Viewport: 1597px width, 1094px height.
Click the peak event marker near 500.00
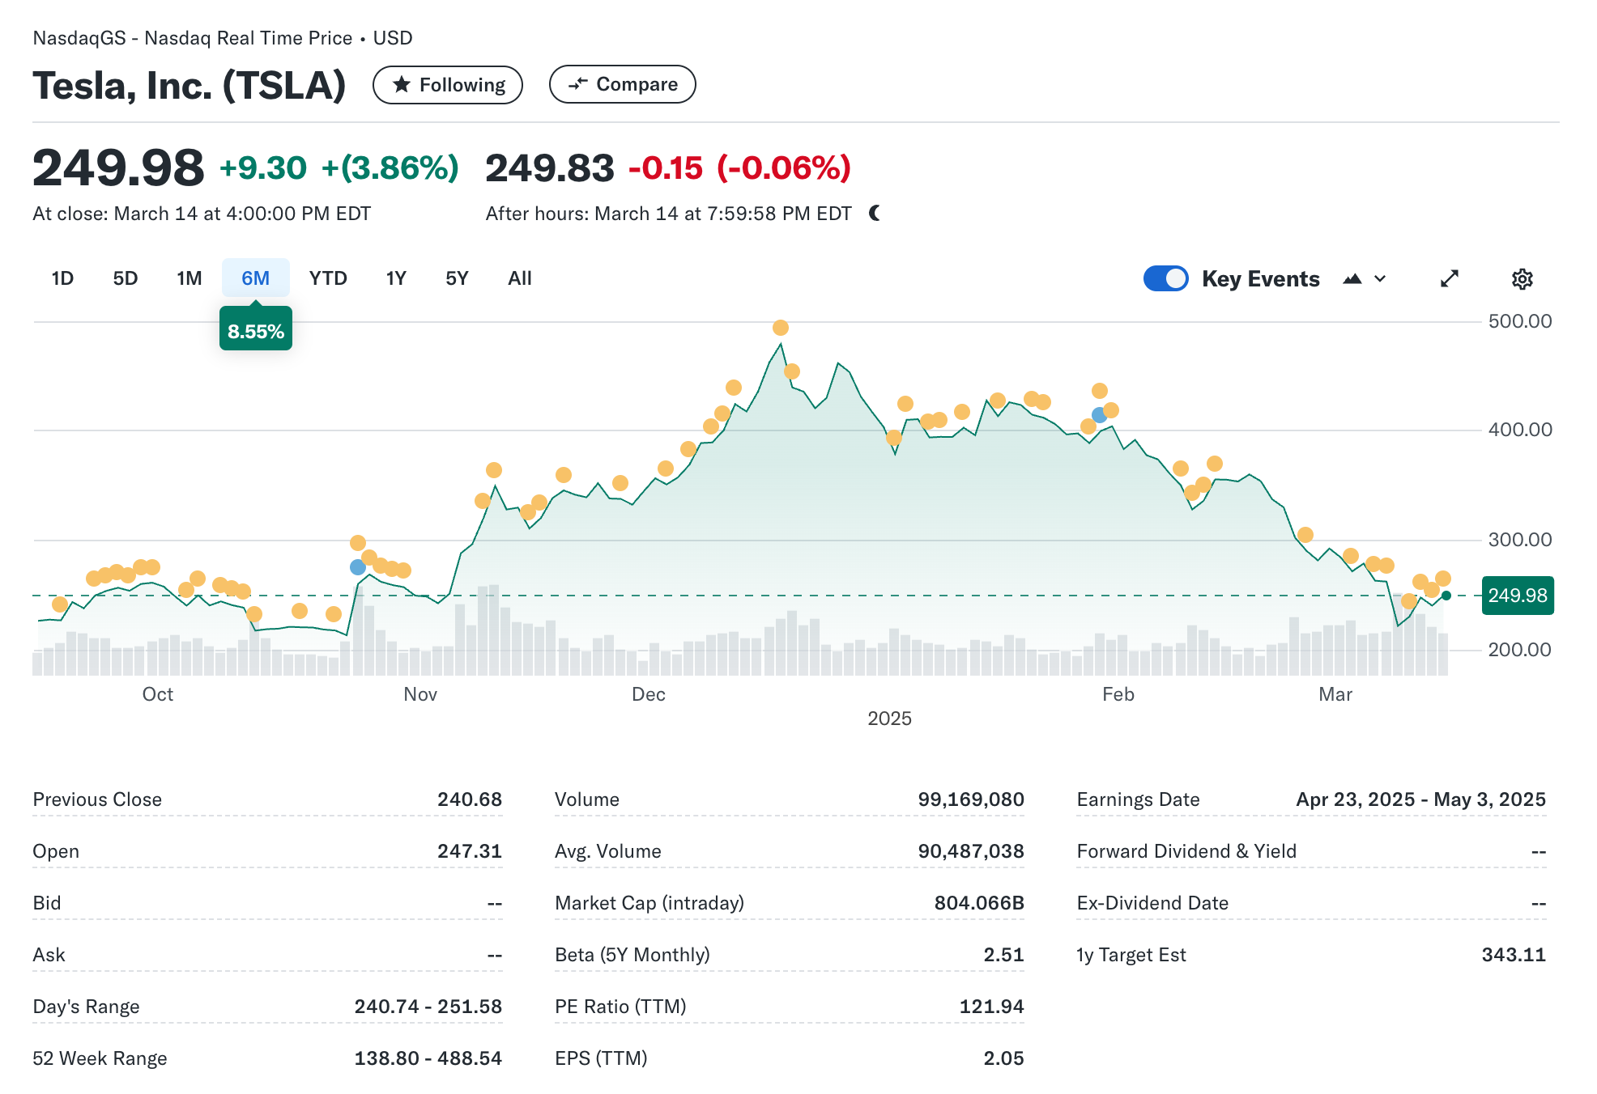click(780, 328)
